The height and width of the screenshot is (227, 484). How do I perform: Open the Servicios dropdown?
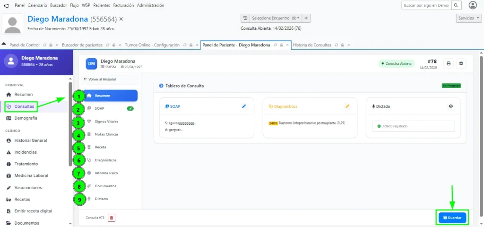468,18
